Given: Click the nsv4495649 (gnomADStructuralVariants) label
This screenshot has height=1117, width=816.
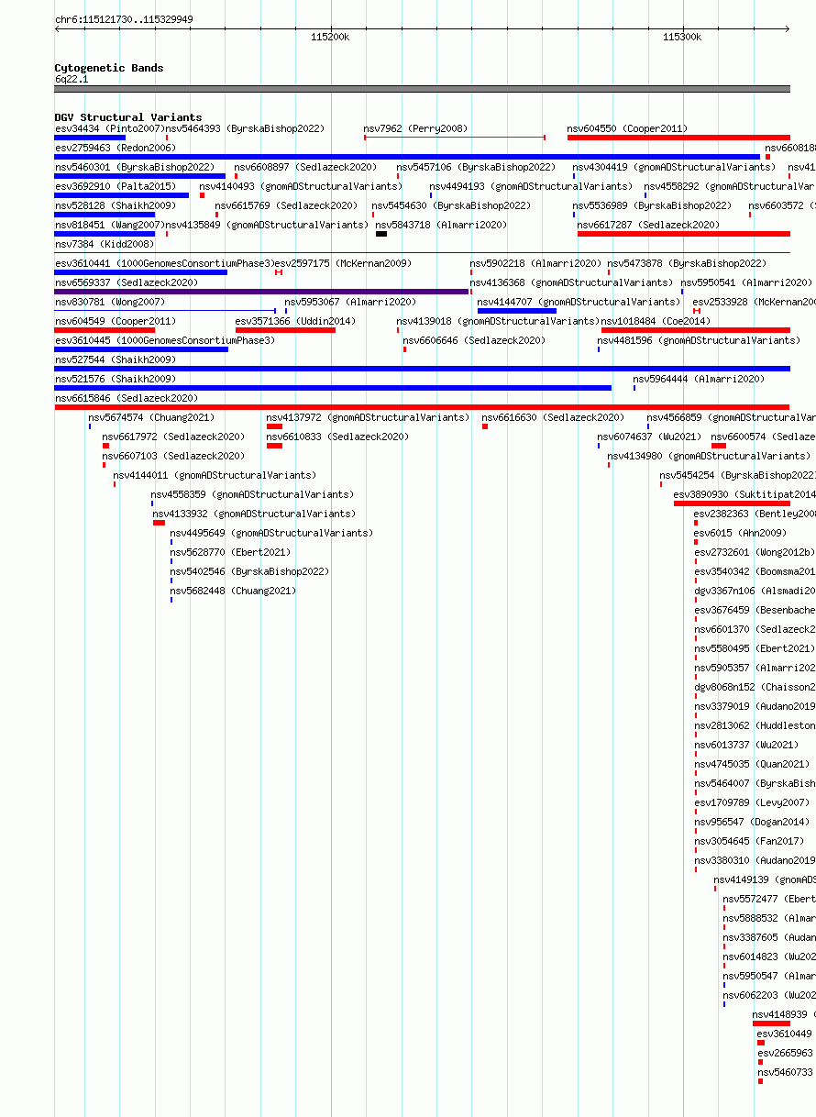Looking at the screenshot, I should point(271,534).
